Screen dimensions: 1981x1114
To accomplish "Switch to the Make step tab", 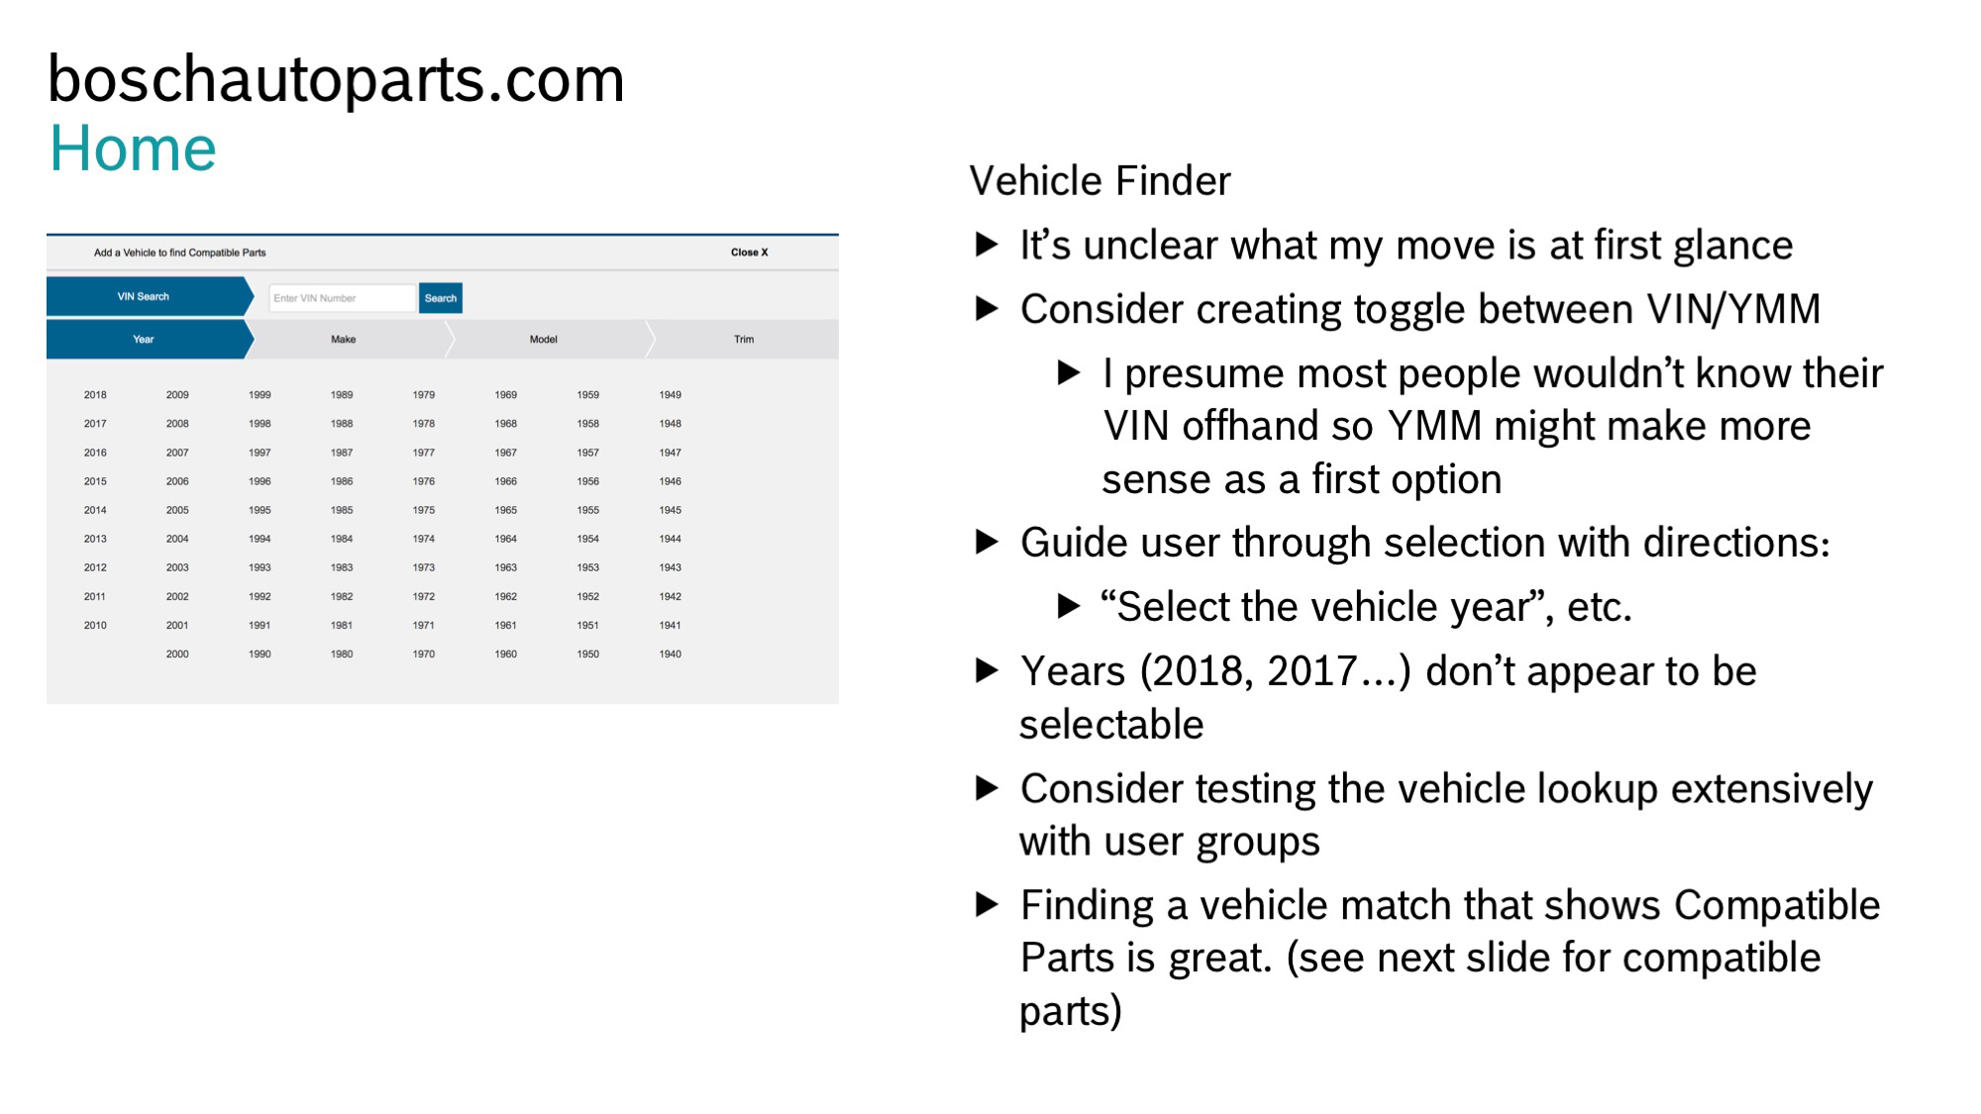I will pyautogui.click(x=344, y=340).
